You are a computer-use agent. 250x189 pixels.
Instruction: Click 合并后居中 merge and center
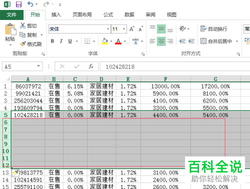[216, 41]
